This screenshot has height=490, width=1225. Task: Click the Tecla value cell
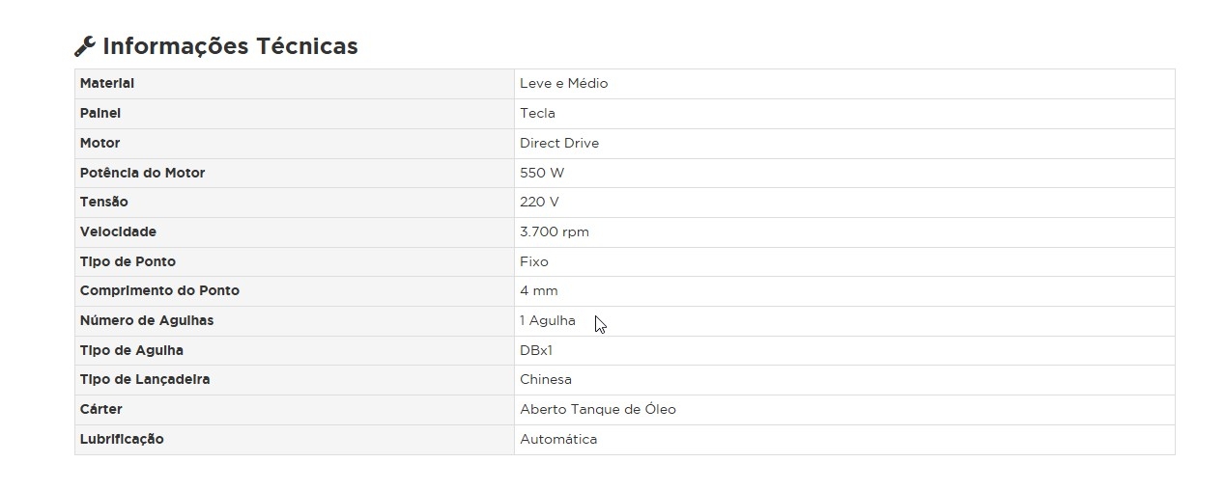(537, 113)
